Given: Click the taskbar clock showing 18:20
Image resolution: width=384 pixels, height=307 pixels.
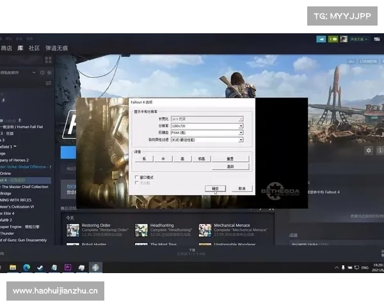Looking at the screenshot, I should [x=378, y=267].
